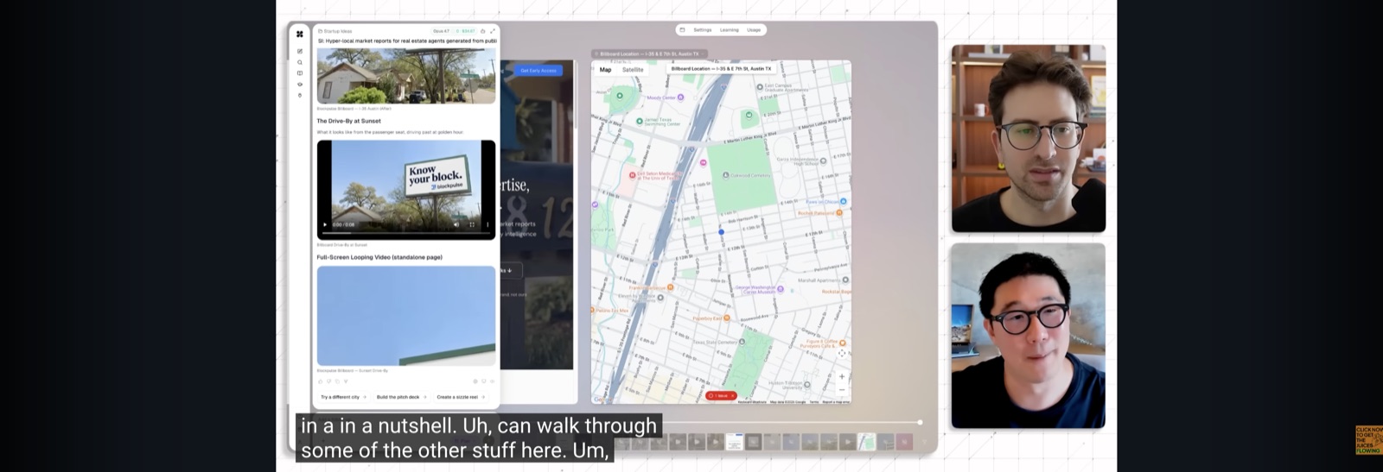The width and height of the screenshot is (1383, 472).
Task: Click Build the pitch deck suggestion
Action: (401, 397)
